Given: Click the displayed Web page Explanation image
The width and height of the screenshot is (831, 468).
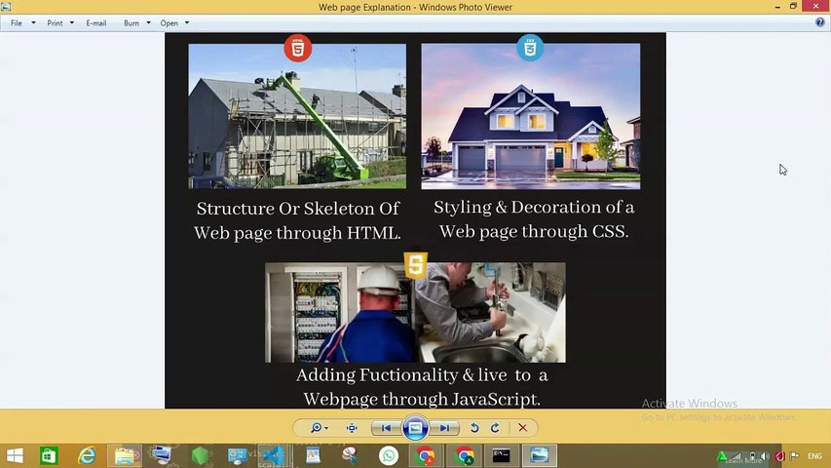Looking at the screenshot, I should tap(415, 220).
